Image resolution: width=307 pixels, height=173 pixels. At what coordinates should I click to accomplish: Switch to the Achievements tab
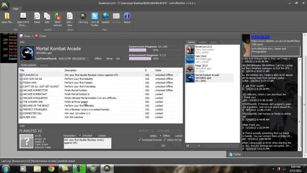28,65
